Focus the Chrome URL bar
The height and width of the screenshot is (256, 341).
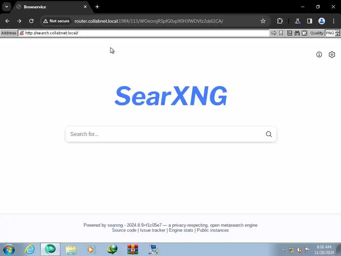click(165, 21)
